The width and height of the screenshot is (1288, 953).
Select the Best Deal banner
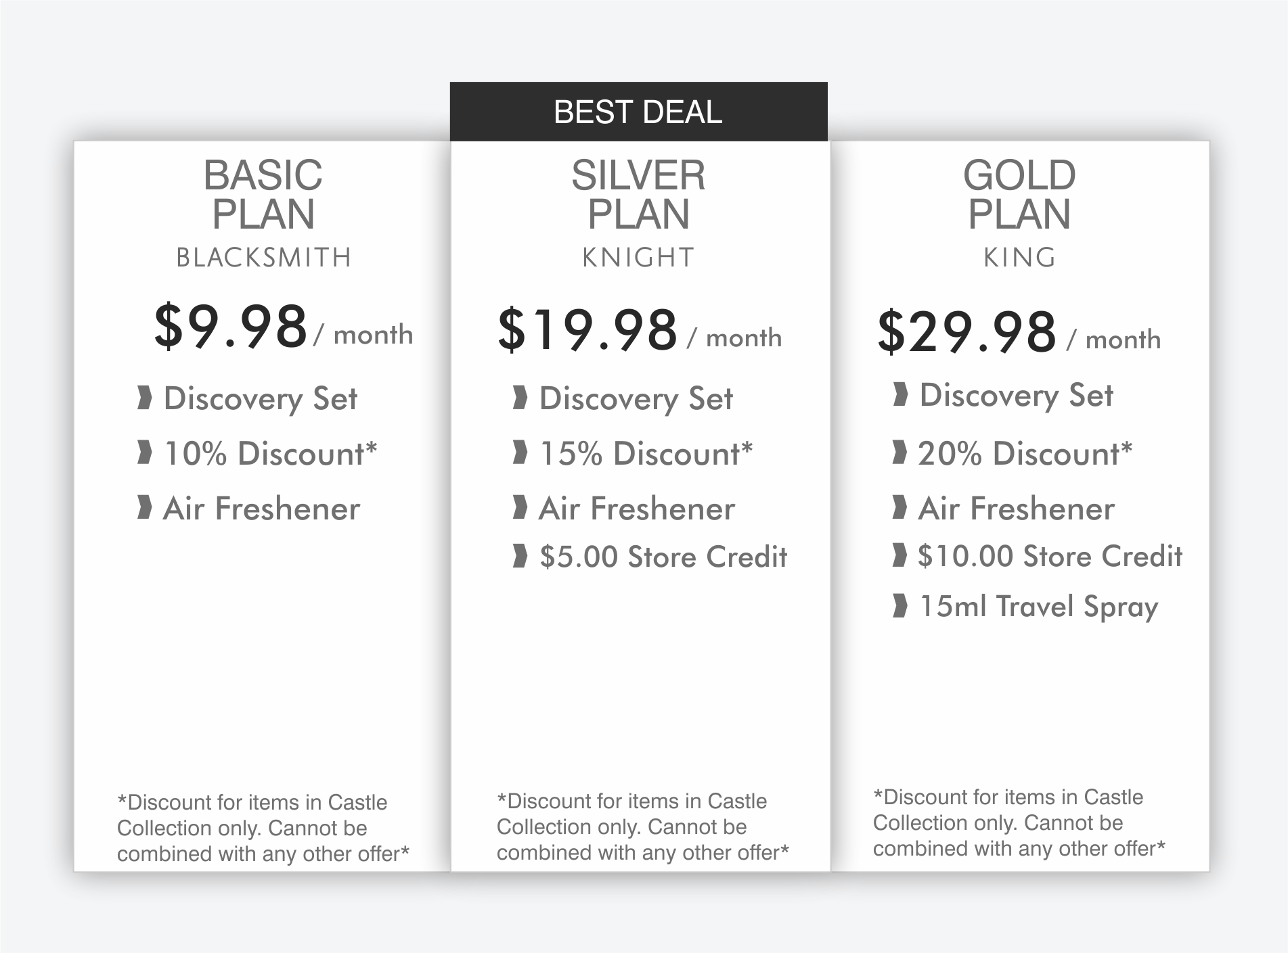point(638,112)
